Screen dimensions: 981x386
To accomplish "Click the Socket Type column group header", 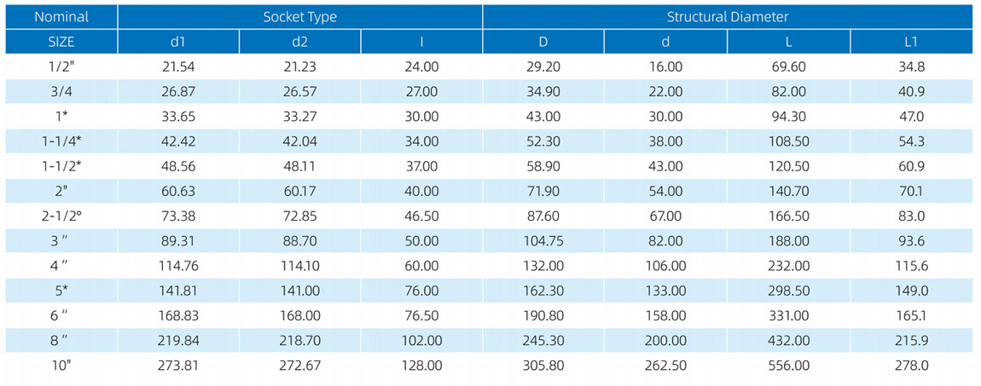I will click(x=299, y=17).
